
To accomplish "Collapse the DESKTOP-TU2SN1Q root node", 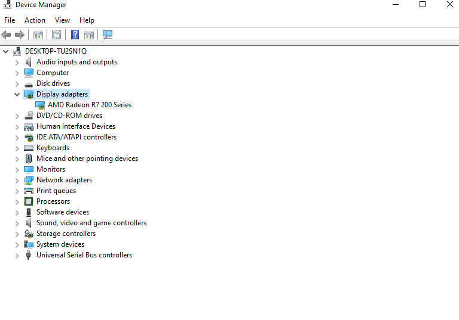I will 6,51.
